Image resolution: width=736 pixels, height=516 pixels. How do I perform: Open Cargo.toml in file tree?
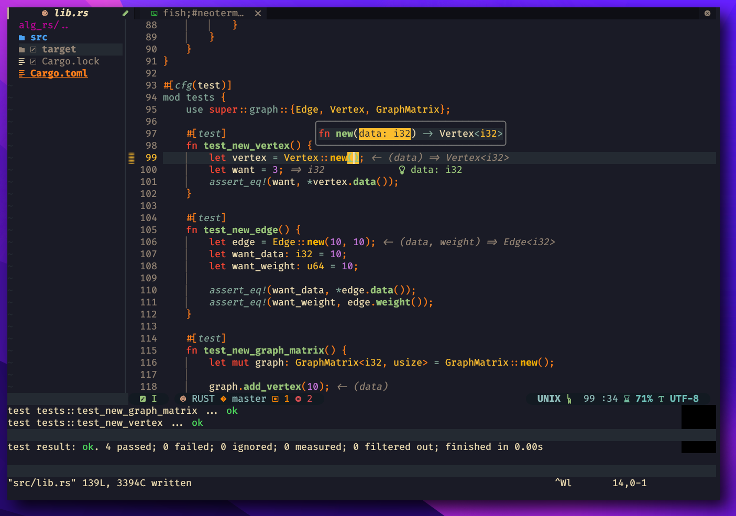pos(59,73)
